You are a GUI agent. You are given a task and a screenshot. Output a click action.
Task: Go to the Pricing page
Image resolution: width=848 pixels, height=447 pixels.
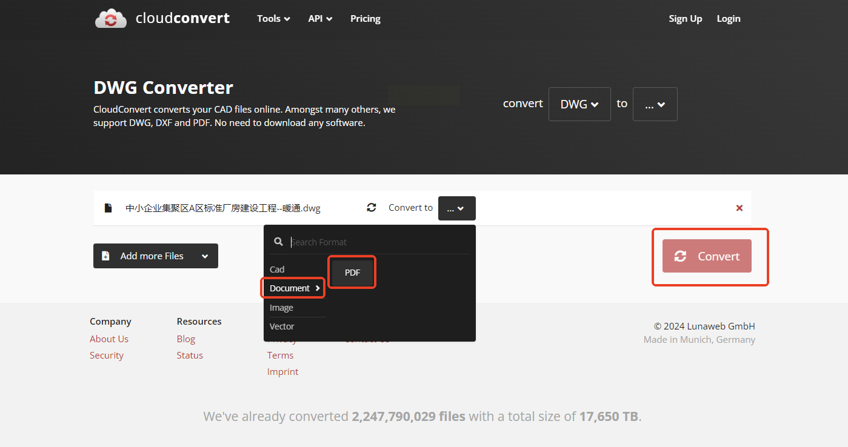(x=365, y=19)
